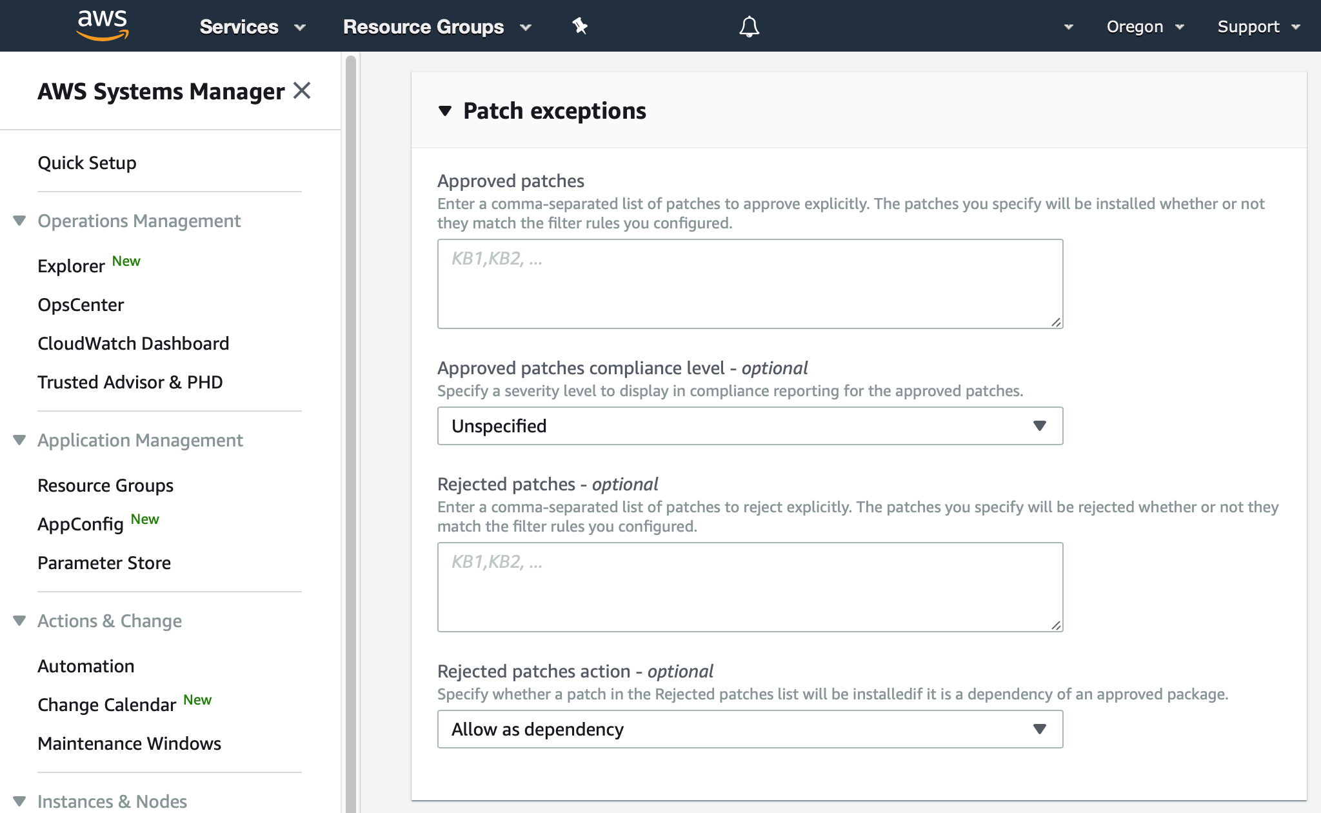The height and width of the screenshot is (813, 1321).
Task: Collapse the Patch exceptions section
Action: pos(444,110)
